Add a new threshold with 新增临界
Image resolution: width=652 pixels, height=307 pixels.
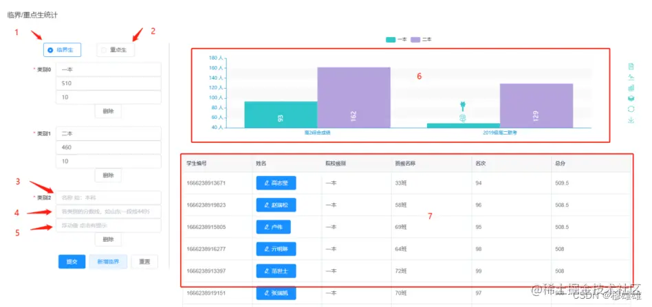coord(108,262)
